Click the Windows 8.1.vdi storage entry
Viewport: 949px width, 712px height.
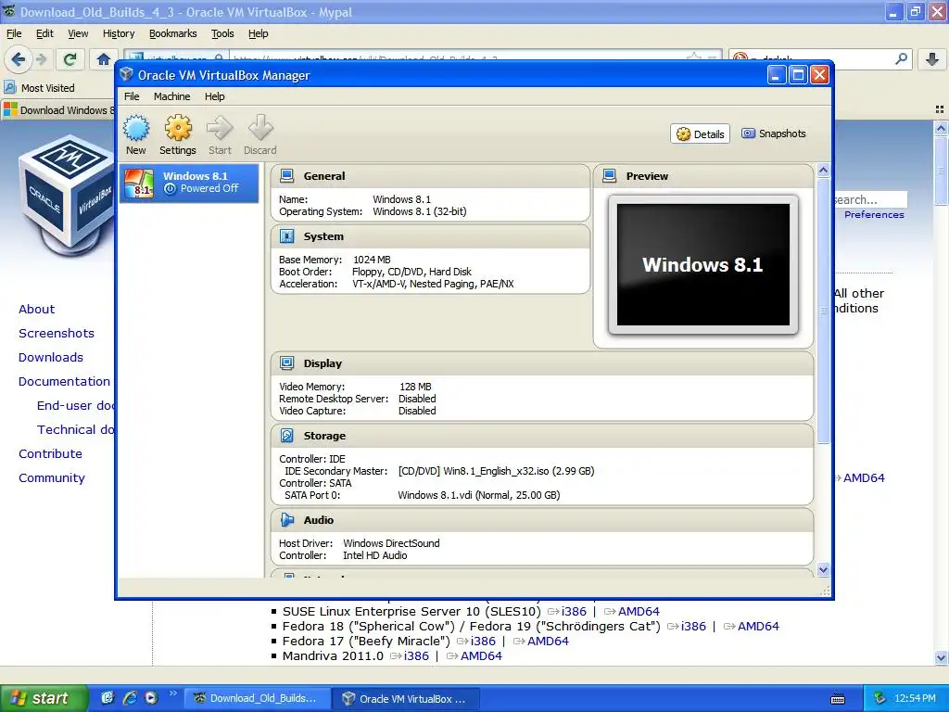[479, 495]
